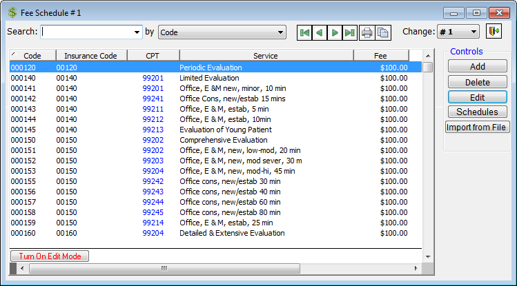Jump to the last record
Screen dimensions: 517x286
pos(350,32)
